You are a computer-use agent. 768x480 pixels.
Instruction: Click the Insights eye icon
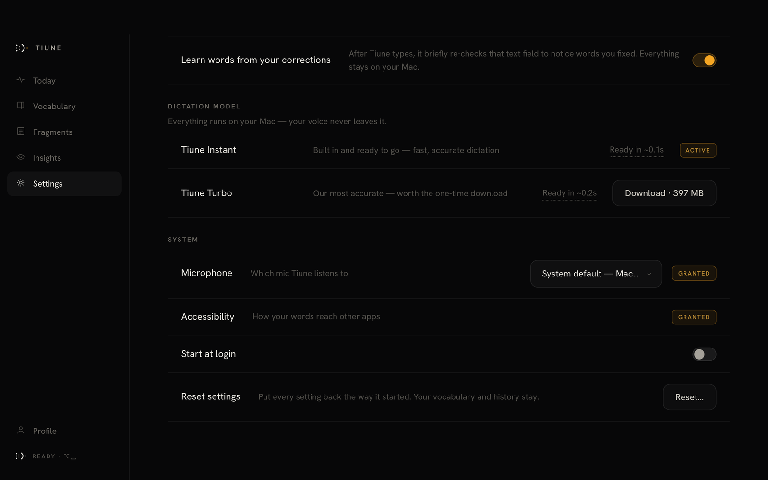[21, 157]
